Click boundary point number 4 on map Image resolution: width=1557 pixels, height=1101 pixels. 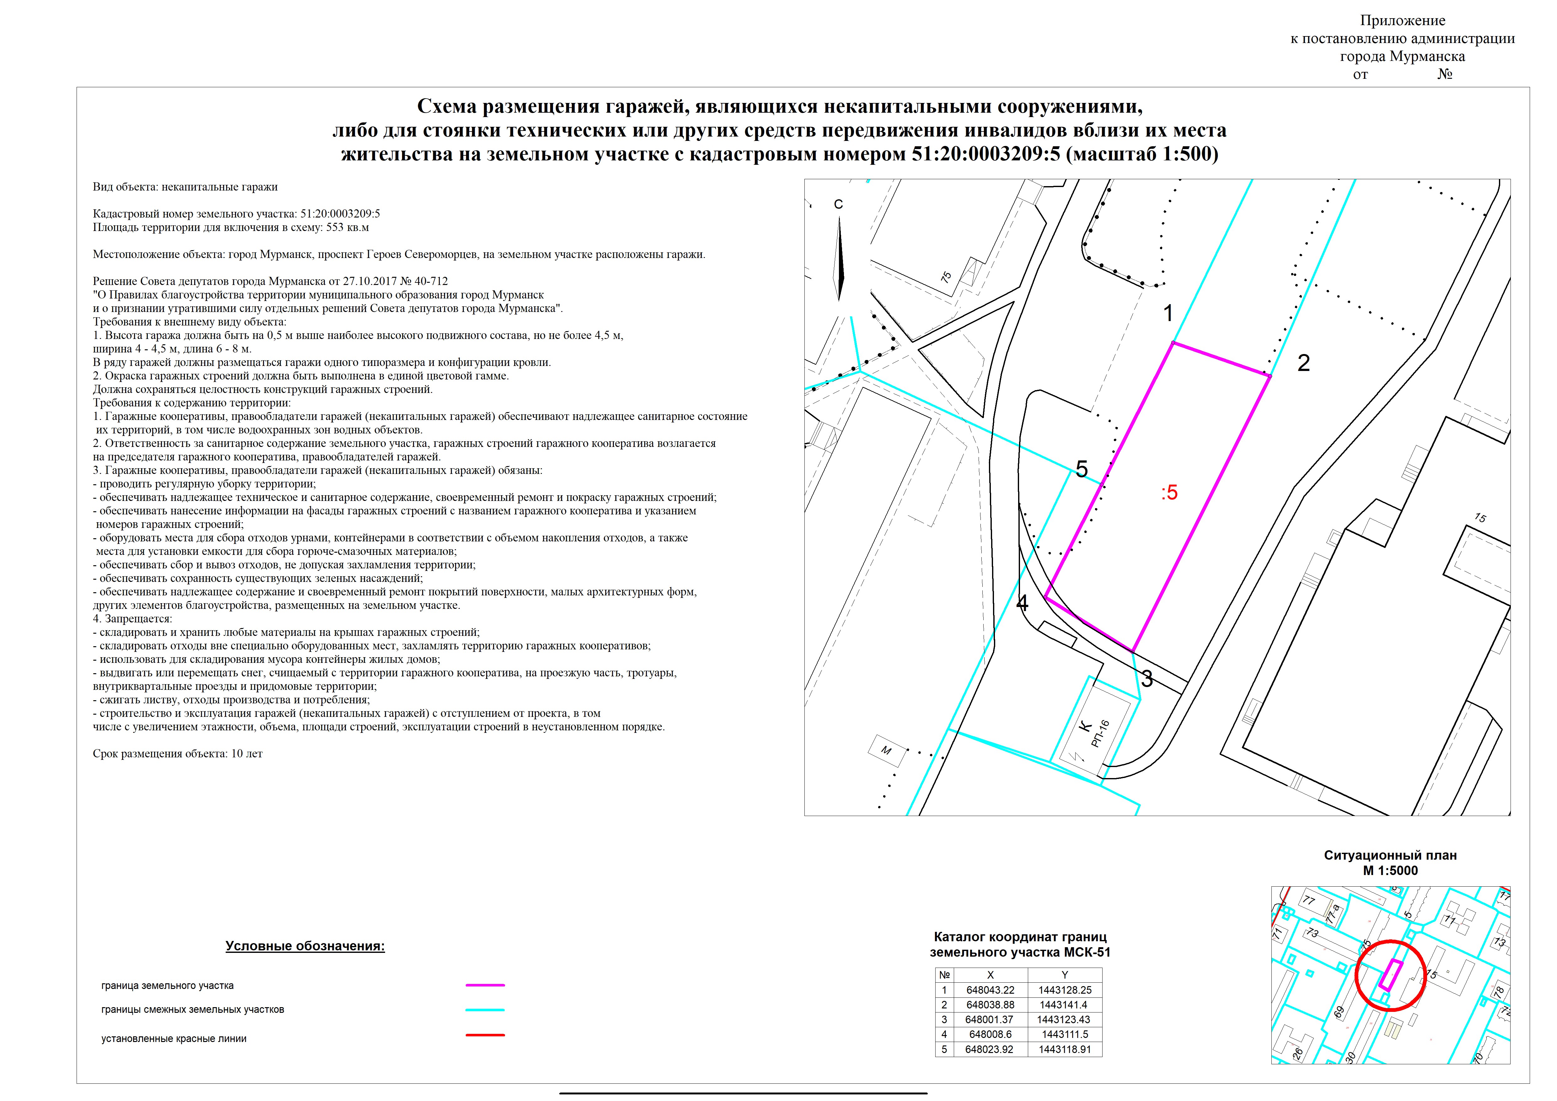(x=1022, y=603)
